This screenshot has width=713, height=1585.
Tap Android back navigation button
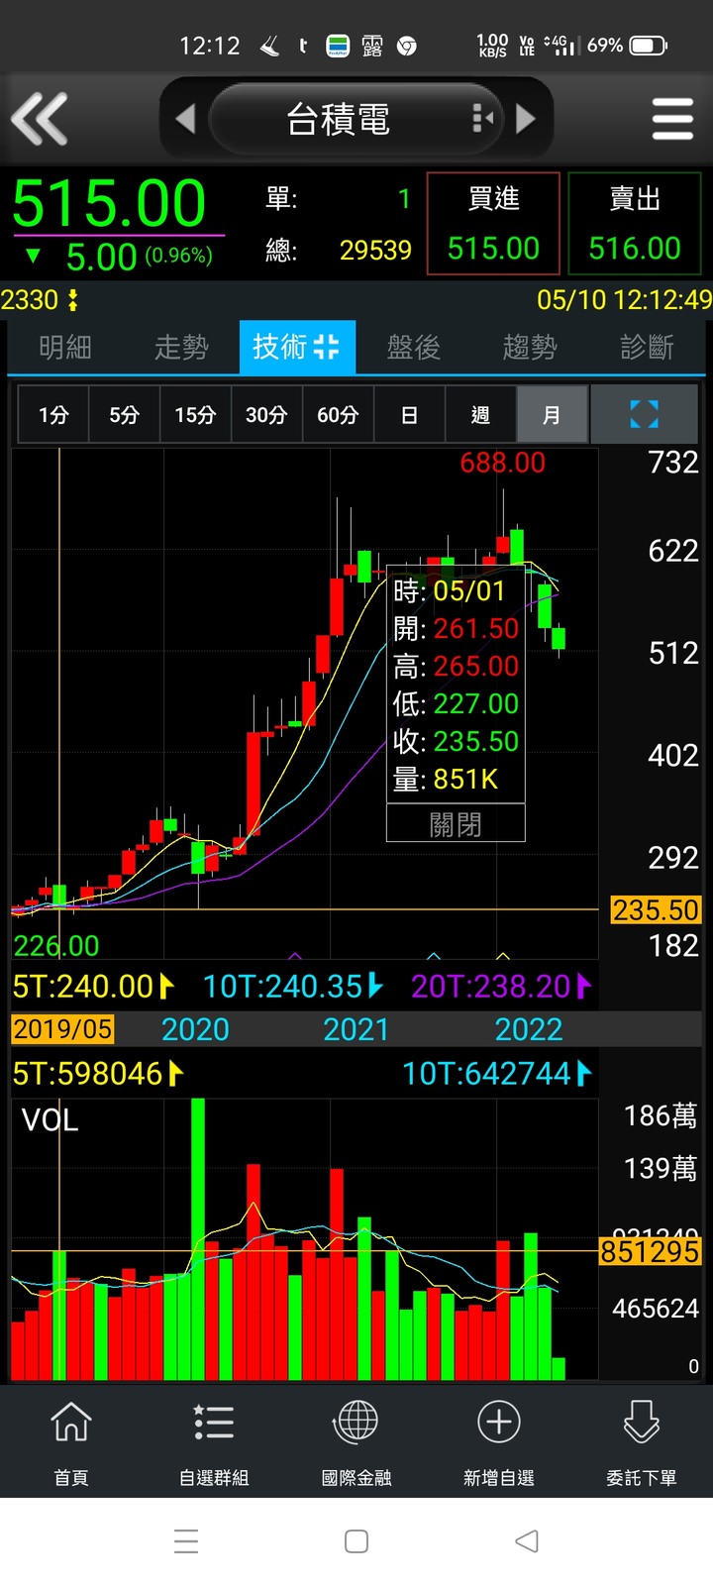pos(527,1541)
